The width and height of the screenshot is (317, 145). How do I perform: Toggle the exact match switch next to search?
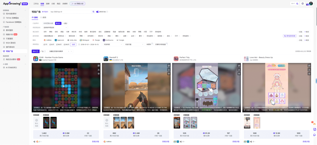98,12
